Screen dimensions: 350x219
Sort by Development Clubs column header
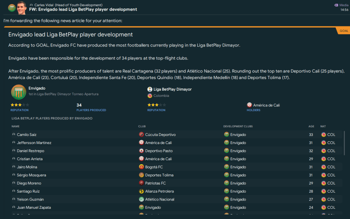[x=238, y=127]
